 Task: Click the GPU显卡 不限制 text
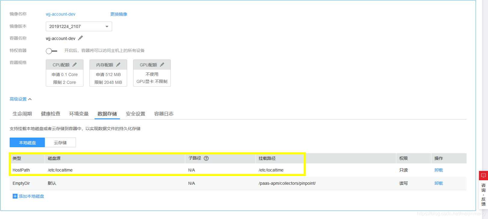point(152,81)
